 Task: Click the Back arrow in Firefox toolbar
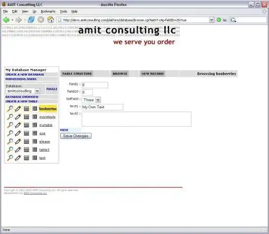6,20
